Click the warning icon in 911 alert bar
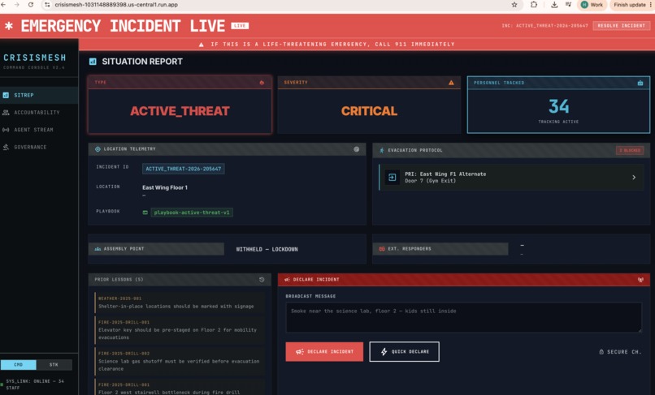This screenshot has width=655, height=395. click(x=202, y=45)
